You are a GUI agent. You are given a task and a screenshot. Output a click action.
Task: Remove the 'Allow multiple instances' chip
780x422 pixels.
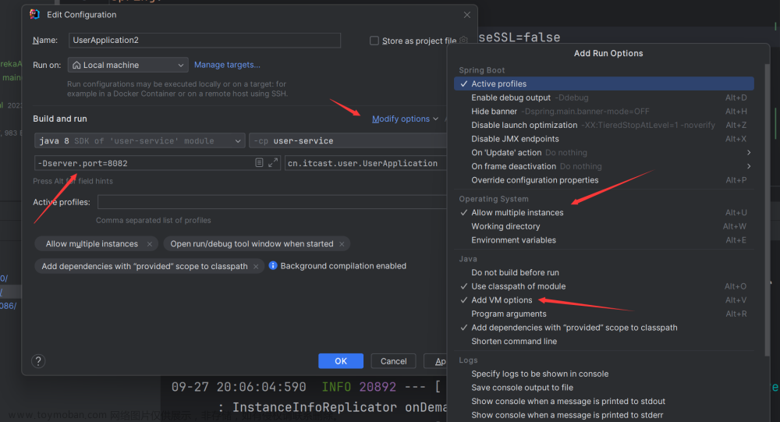click(x=149, y=244)
